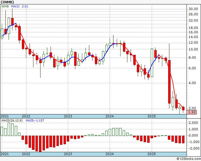
Task: Click 2022 on the price chart time axis
Action: point(26,116)
